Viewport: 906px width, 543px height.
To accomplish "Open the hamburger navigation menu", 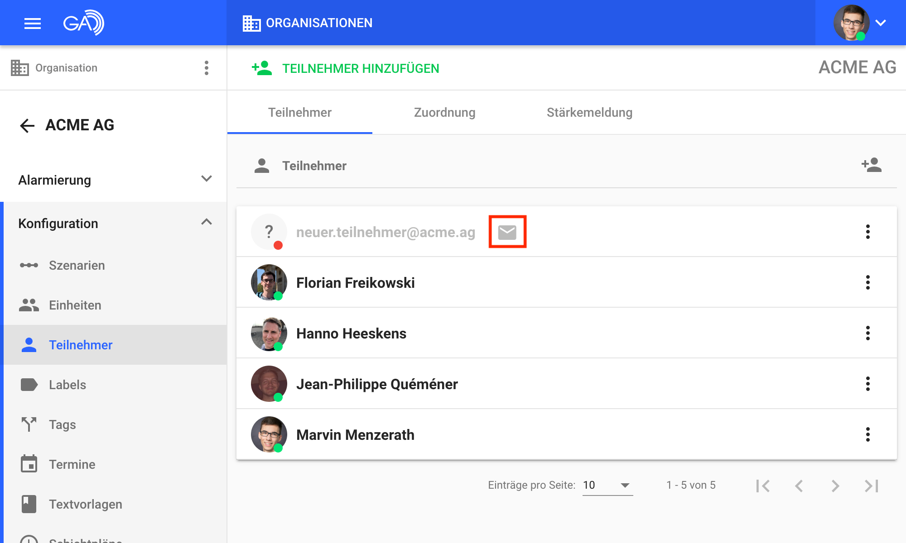I will (x=32, y=23).
